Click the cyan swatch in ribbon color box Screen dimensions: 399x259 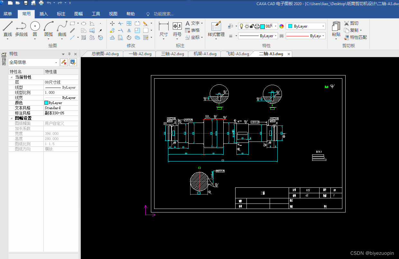(291, 26)
